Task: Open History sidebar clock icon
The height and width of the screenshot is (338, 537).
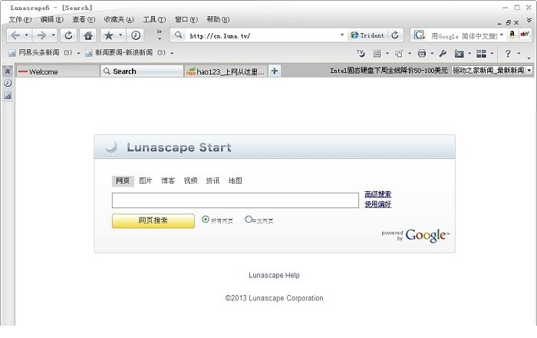Action: tap(8, 83)
